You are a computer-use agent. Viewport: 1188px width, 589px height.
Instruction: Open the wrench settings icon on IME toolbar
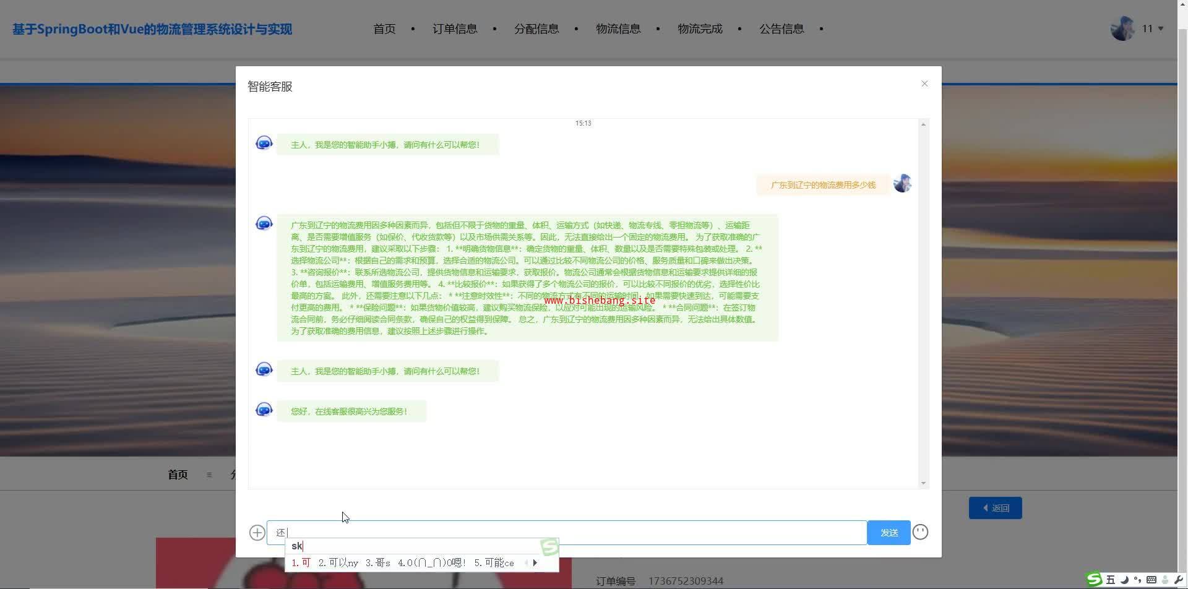tap(1178, 580)
